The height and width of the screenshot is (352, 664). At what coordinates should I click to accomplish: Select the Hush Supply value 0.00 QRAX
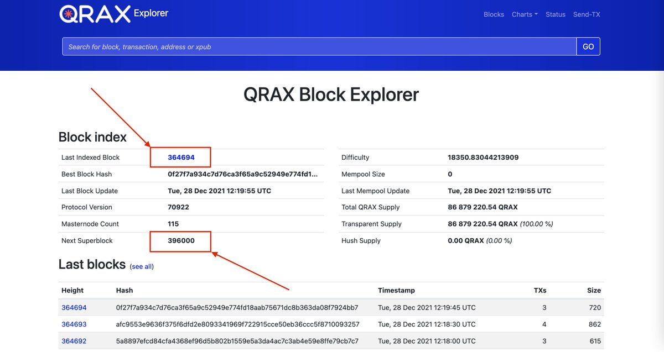click(480, 240)
